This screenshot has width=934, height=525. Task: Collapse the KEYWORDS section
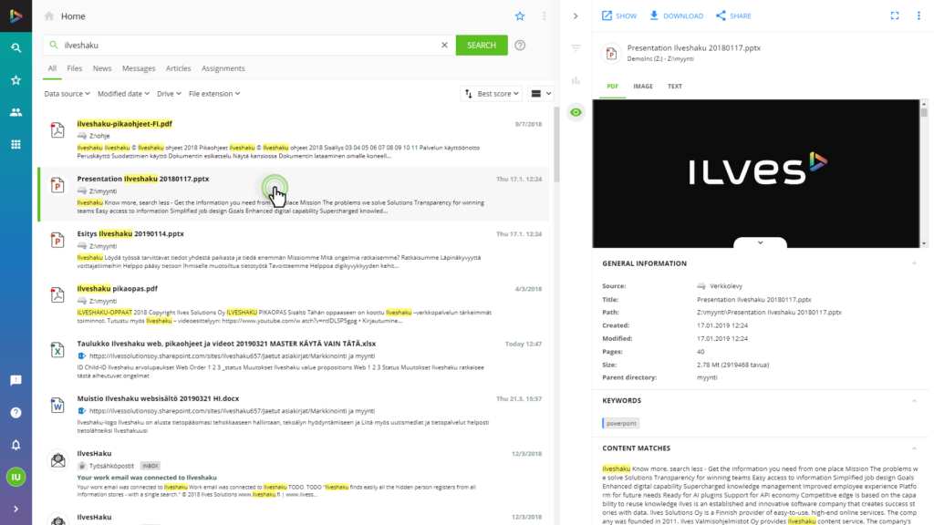[914, 401]
